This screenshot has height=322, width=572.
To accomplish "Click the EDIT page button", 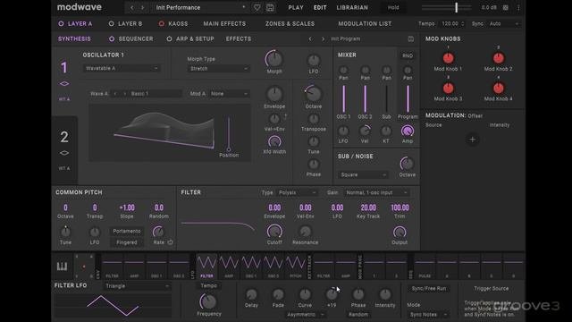I will point(320,7).
